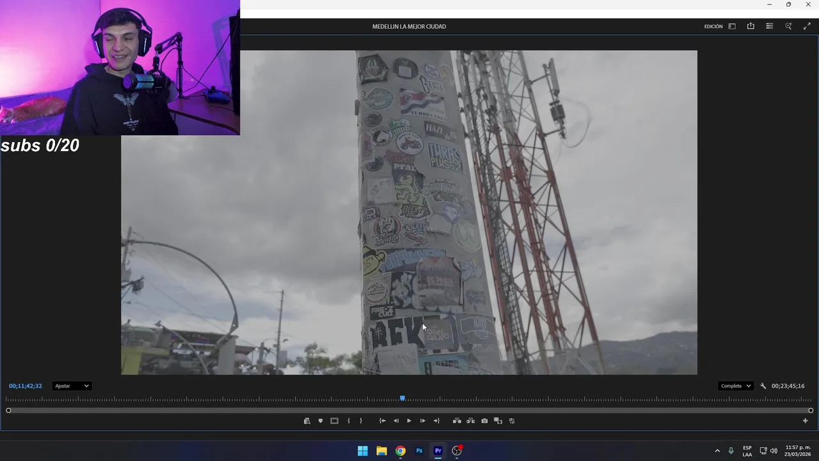Show hidden system tray icons
The height and width of the screenshot is (461, 819).
point(717,451)
